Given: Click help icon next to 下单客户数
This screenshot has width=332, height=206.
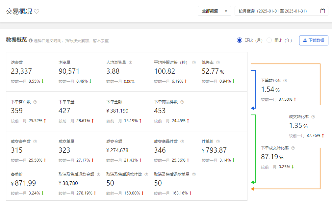Looking at the screenshot, I should coord(35,102).
